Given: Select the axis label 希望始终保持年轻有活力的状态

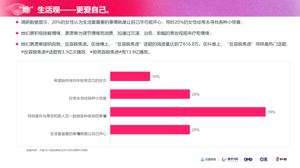Looking at the screenshot, I should (80, 80).
